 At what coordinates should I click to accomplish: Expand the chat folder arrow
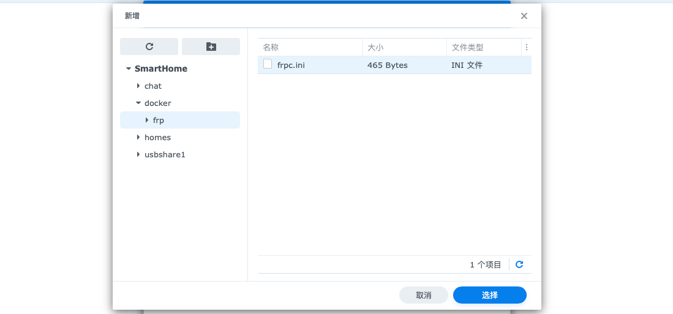tap(138, 86)
